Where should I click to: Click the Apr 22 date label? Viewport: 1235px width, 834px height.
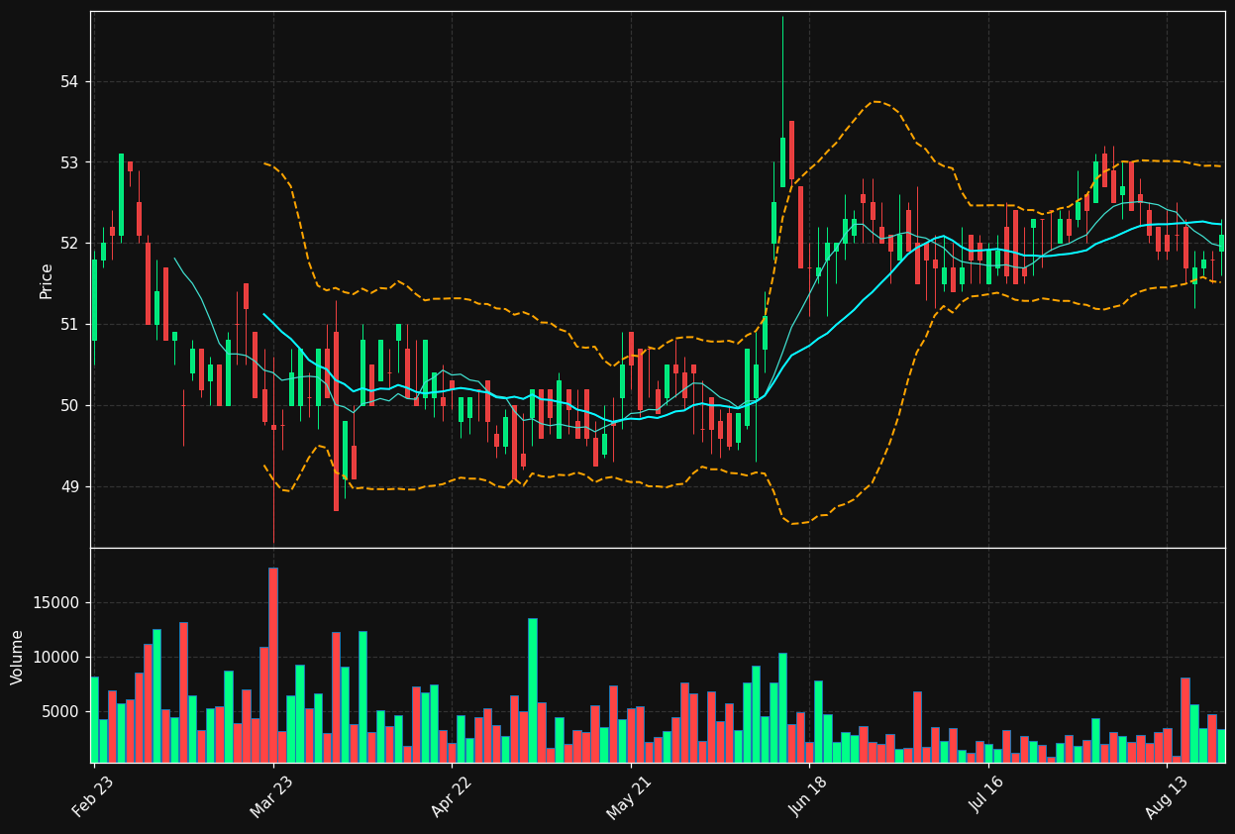click(451, 797)
